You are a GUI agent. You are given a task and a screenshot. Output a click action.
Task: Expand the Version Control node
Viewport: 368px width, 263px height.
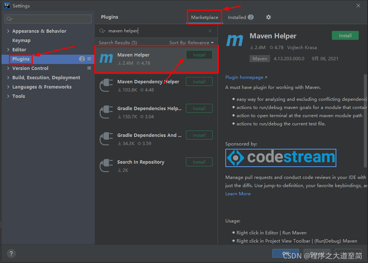click(x=8, y=68)
